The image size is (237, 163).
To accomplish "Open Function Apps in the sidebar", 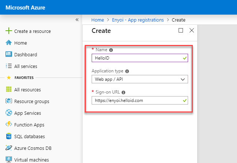I will [x=29, y=125].
